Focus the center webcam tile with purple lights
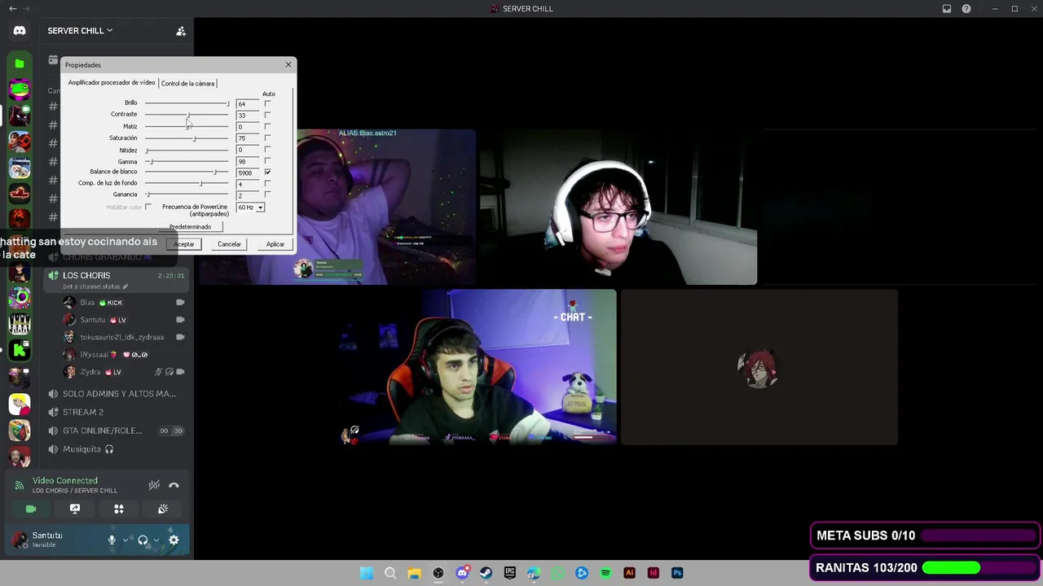The image size is (1043, 586). [479, 367]
